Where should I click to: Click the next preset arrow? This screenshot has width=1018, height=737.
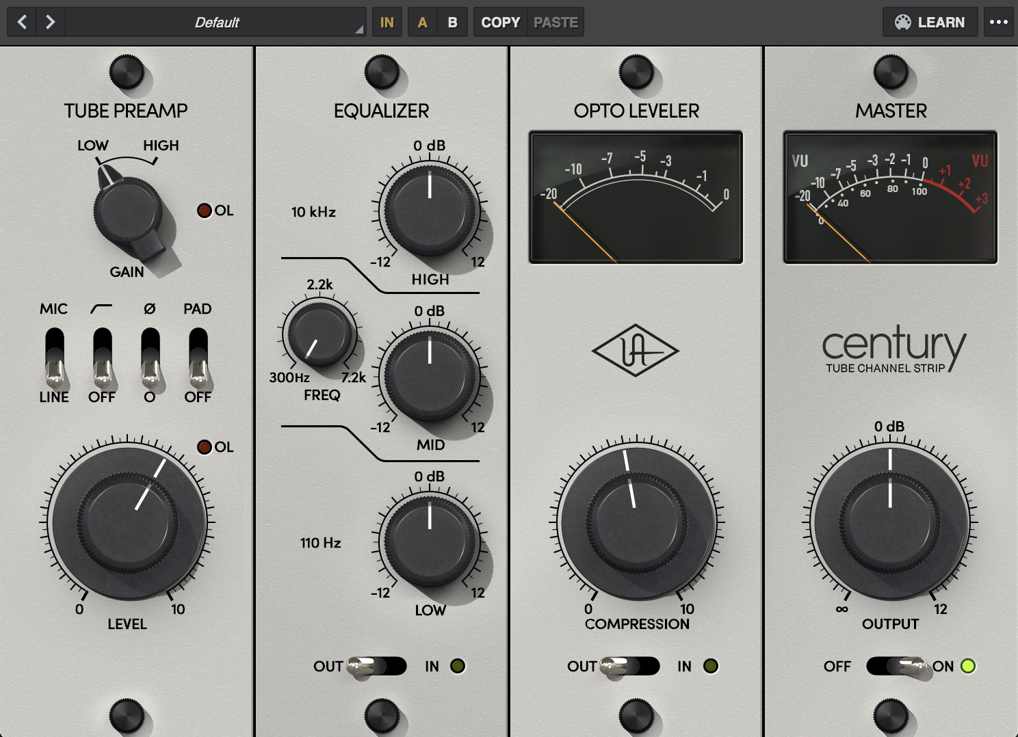(49, 21)
